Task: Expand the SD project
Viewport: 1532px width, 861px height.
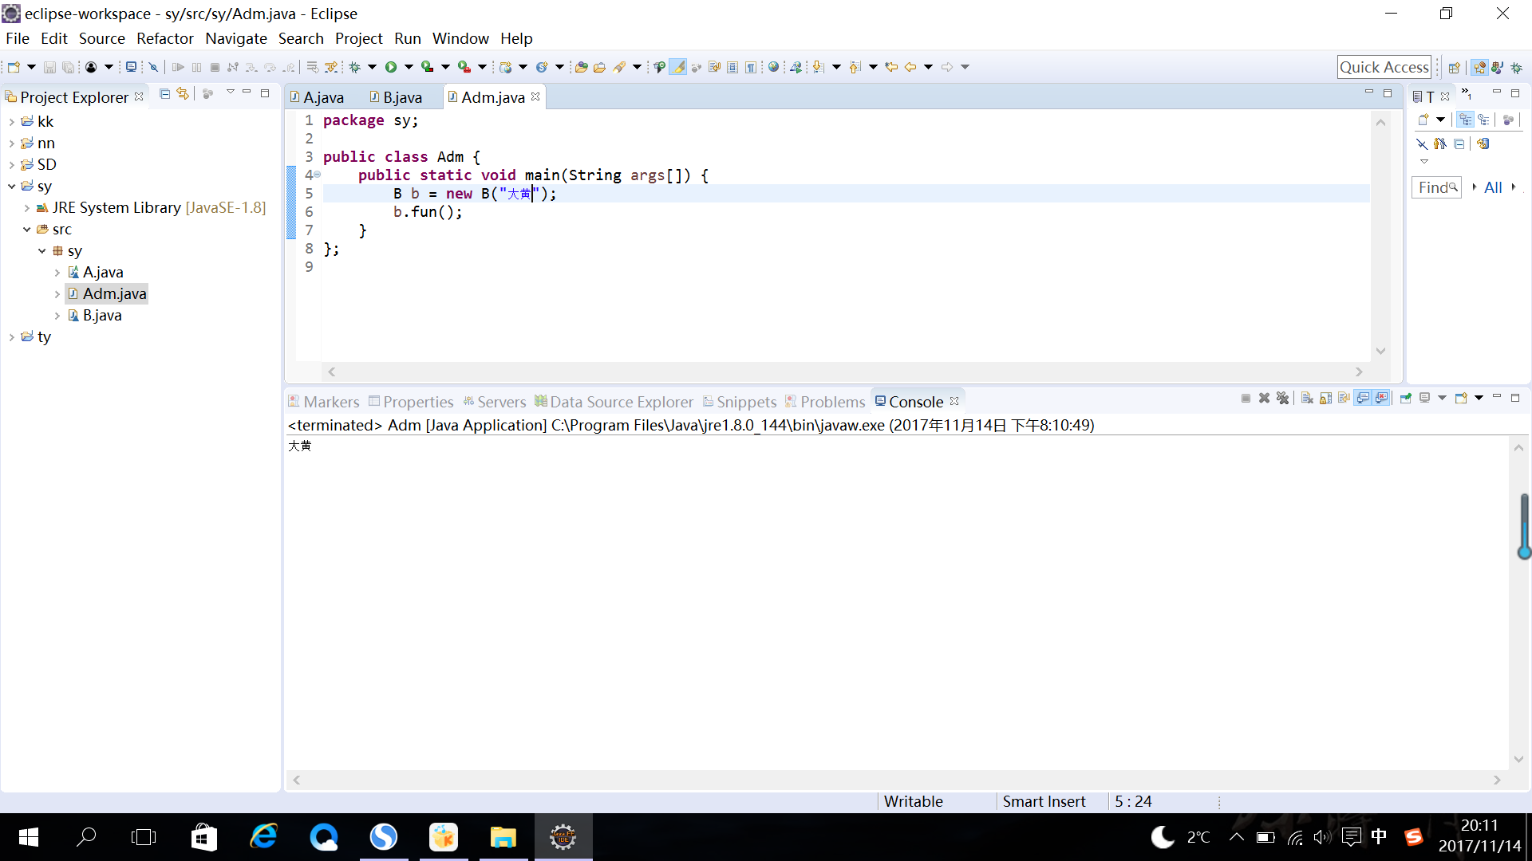Action: [x=11, y=165]
